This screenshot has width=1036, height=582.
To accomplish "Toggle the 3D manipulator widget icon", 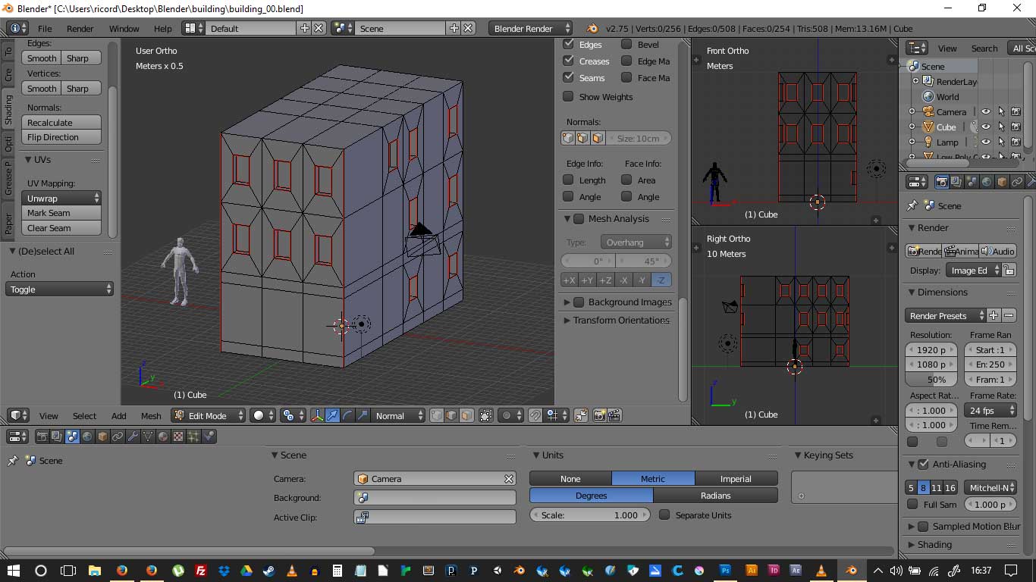I will click(317, 415).
